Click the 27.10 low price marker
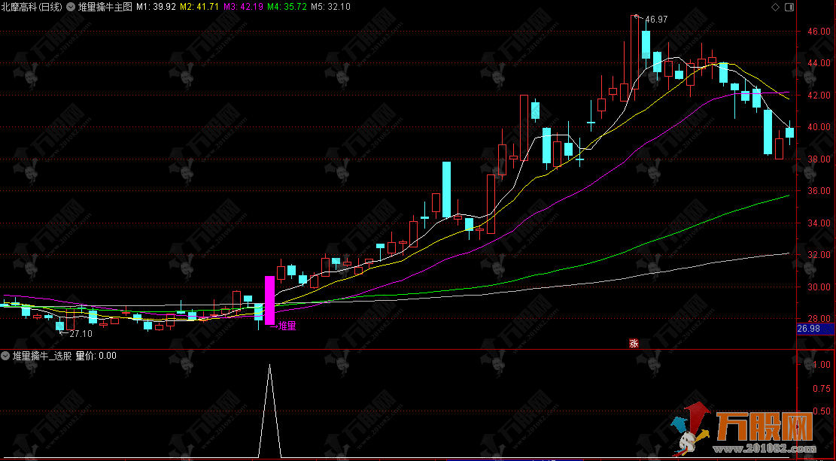Screen dimensions: 836x461 [80, 333]
